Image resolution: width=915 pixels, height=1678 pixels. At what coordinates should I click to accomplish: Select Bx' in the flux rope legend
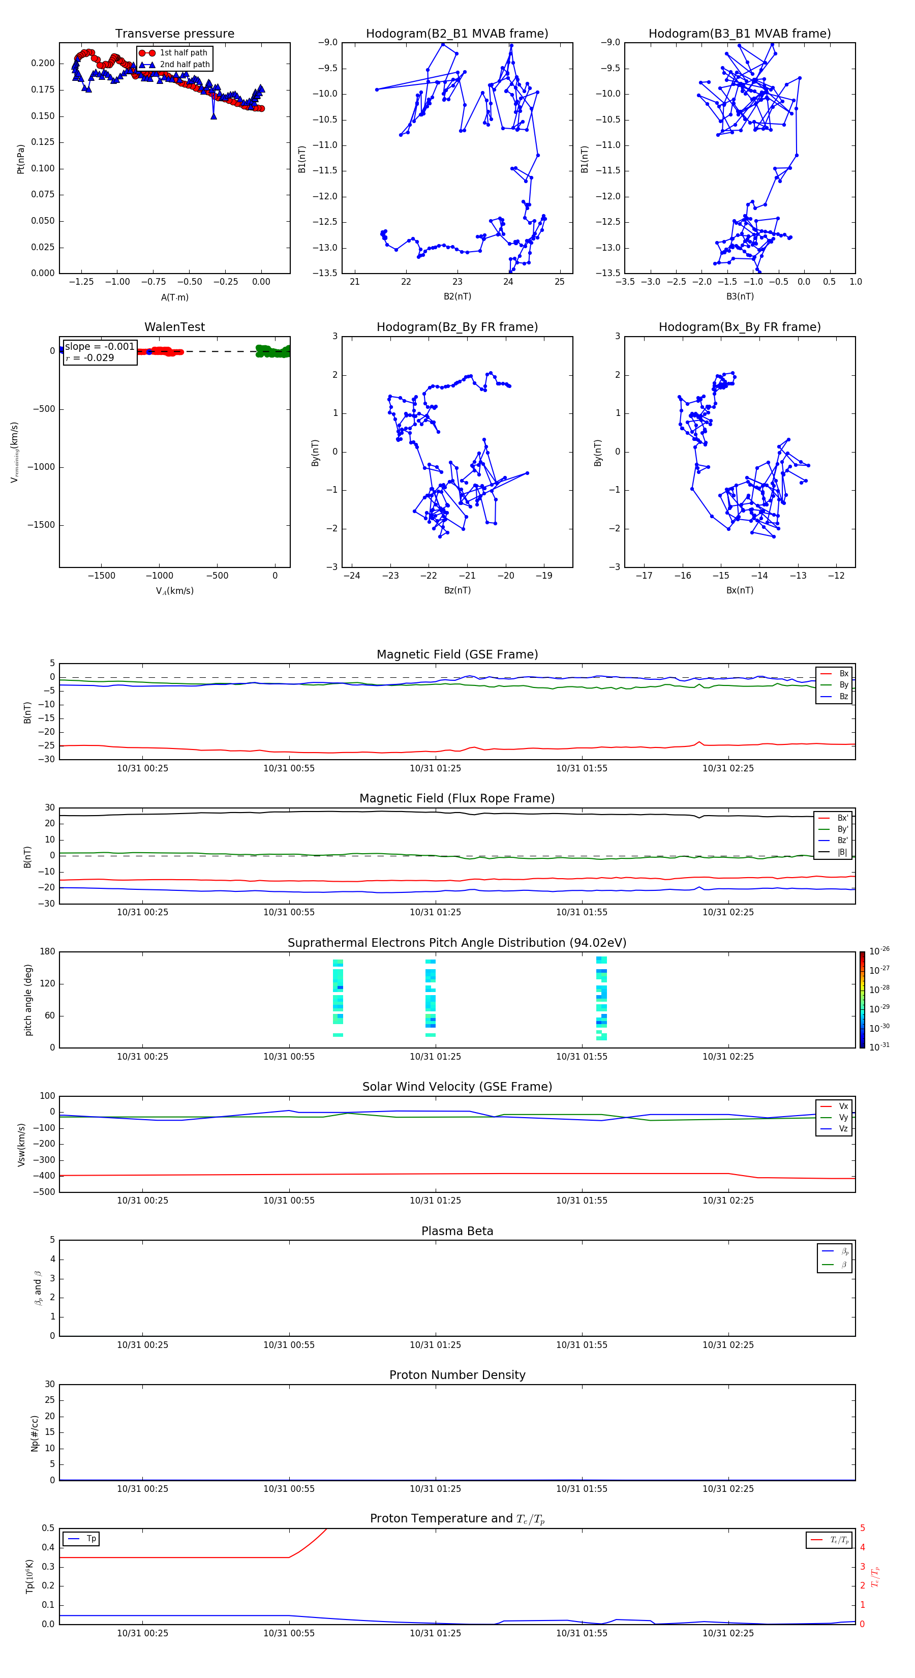(834, 818)
